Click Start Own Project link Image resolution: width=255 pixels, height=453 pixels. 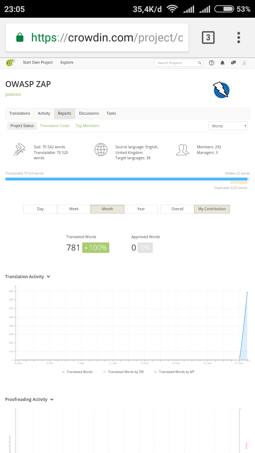38,62
